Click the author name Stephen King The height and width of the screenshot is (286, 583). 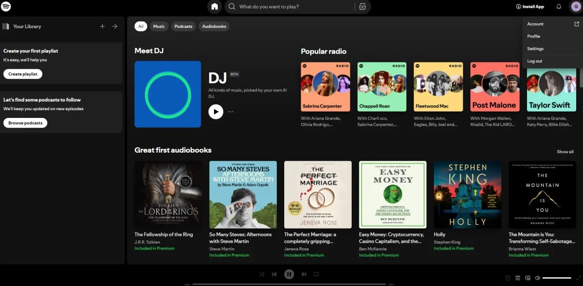coord(447,242)
